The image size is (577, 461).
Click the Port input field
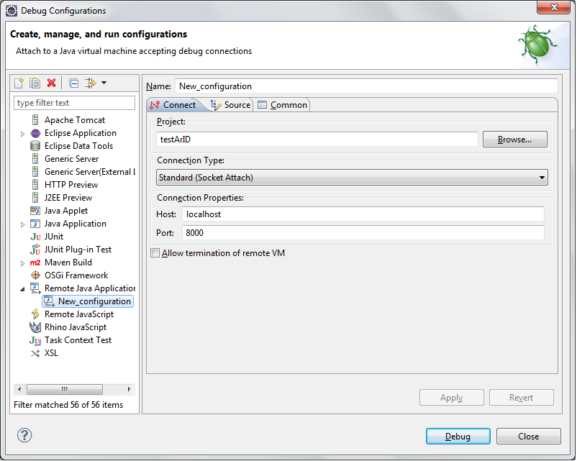click(x=363, y=233)
